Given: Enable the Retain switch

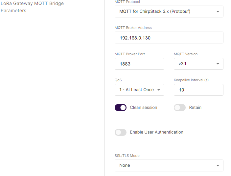Looking at the screenshot, I should [x=180, y=108].
